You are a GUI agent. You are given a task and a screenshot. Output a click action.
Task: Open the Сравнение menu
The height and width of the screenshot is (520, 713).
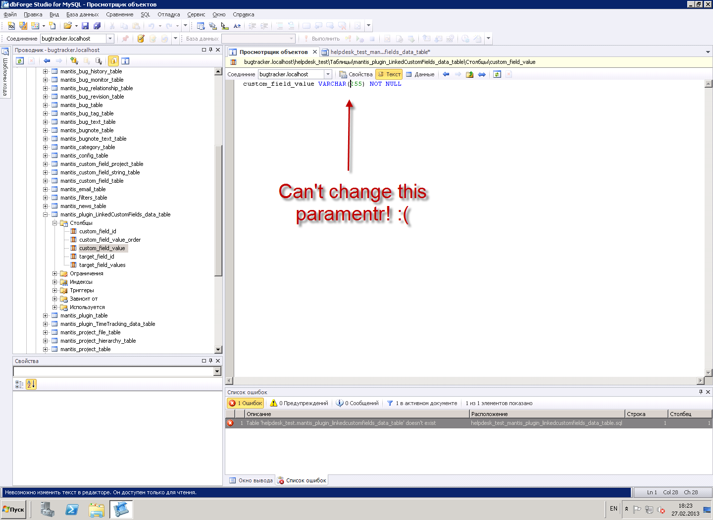(x=120, y=14)
